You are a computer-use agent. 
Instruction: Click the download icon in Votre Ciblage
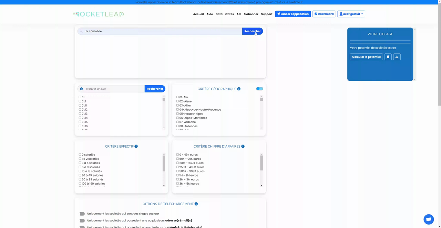click(397, 57)
